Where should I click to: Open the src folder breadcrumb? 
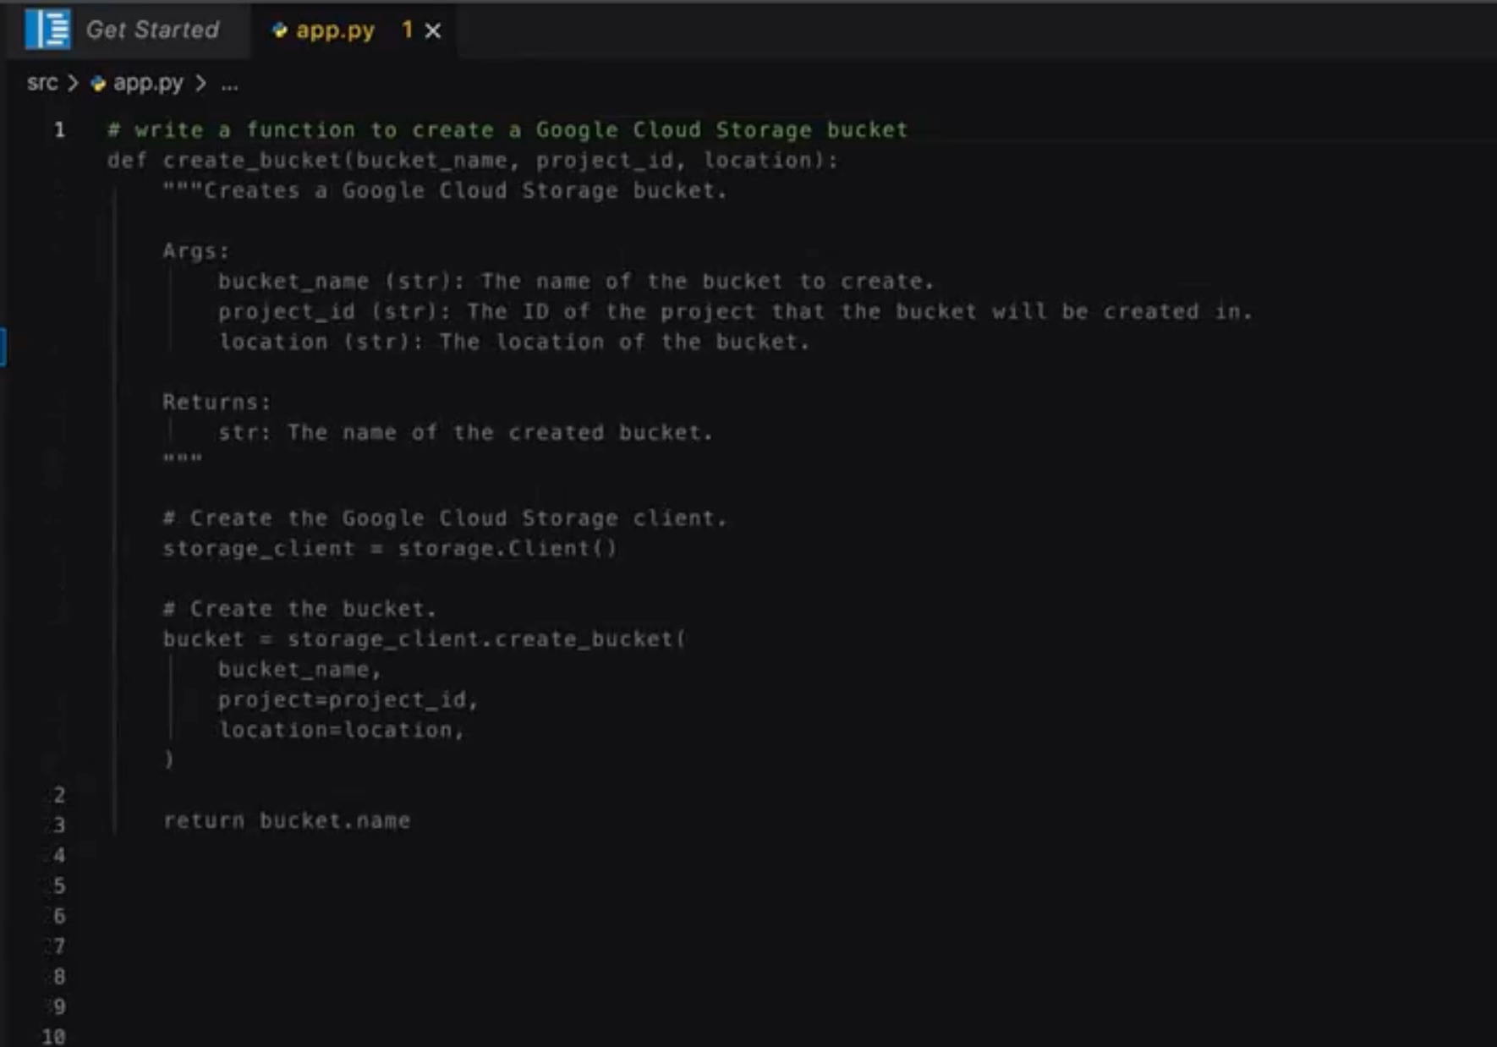(x=42, y=83)
